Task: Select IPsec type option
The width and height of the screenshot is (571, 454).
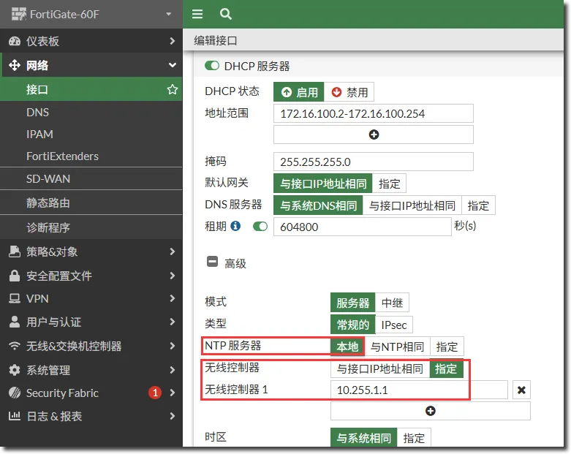Action: (x=394, y=325)
